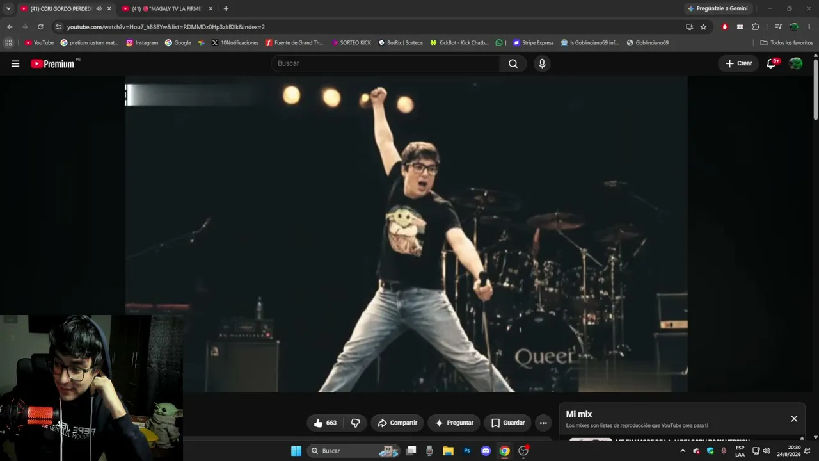Viewport: 819px width, 461px height.
Task: Open File Explorer from the taskbar
Action: coord(449,451)
